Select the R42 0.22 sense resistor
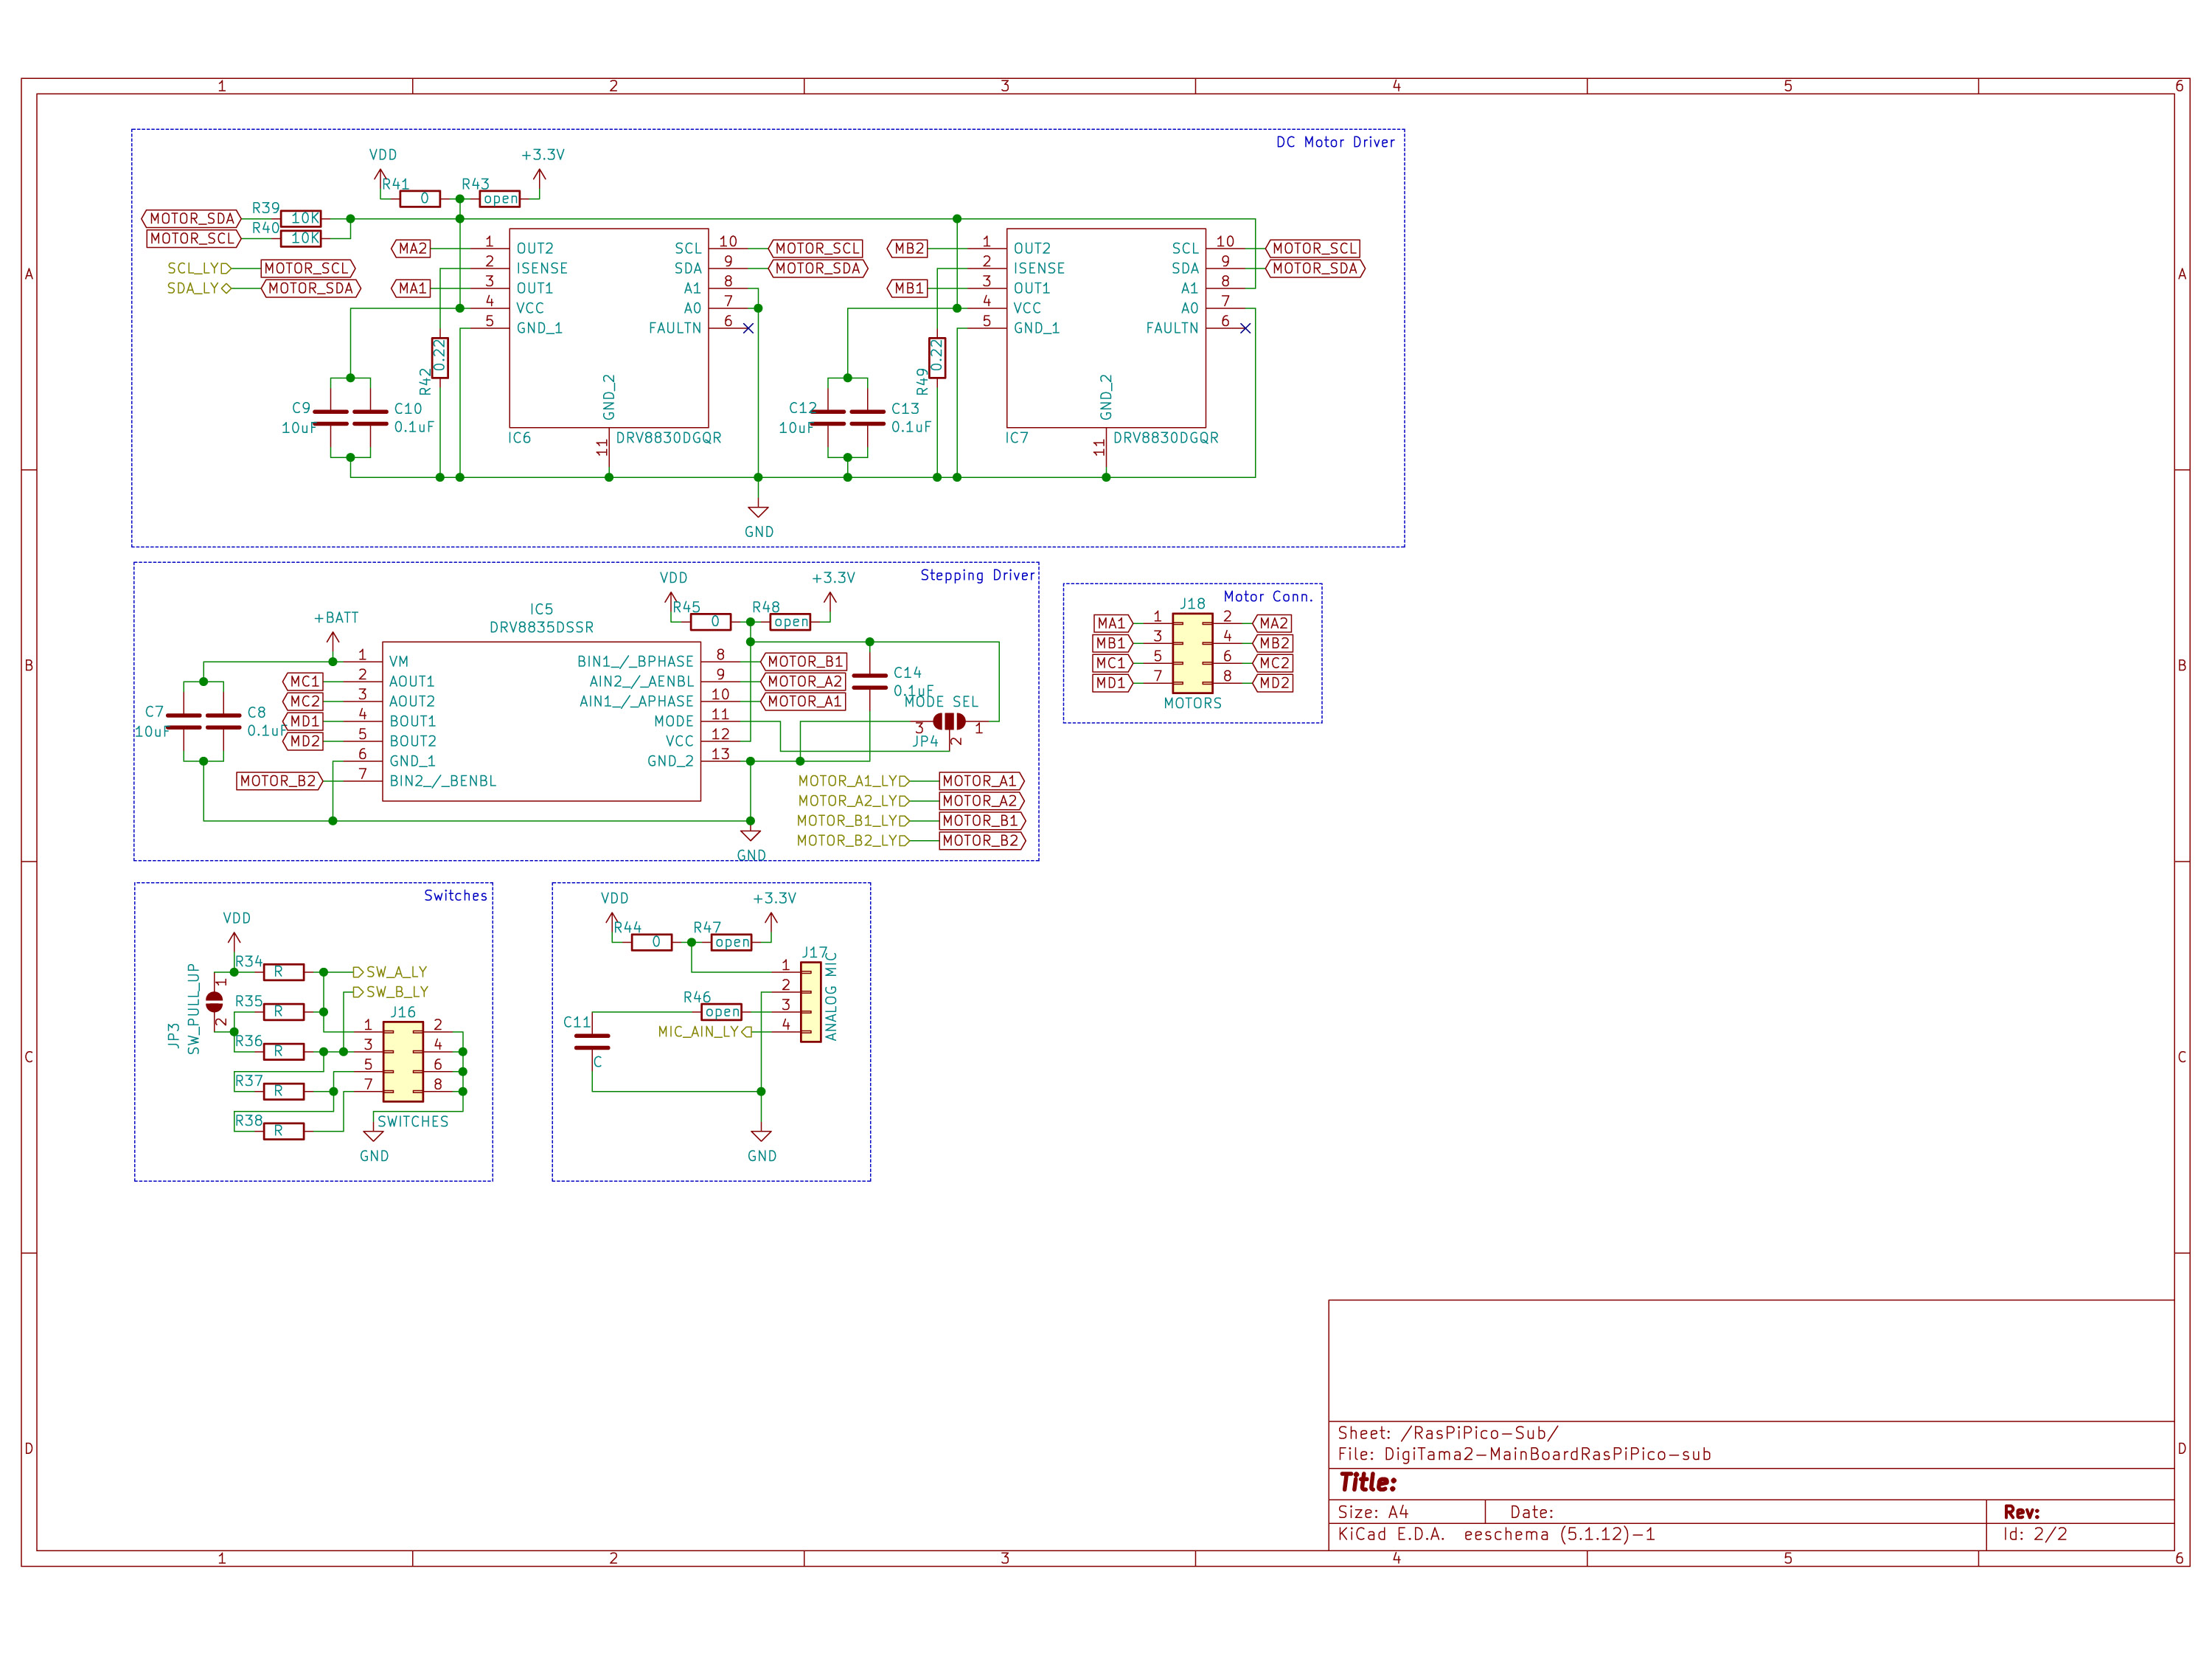The image size is (2212, 1656). [440, 357]
